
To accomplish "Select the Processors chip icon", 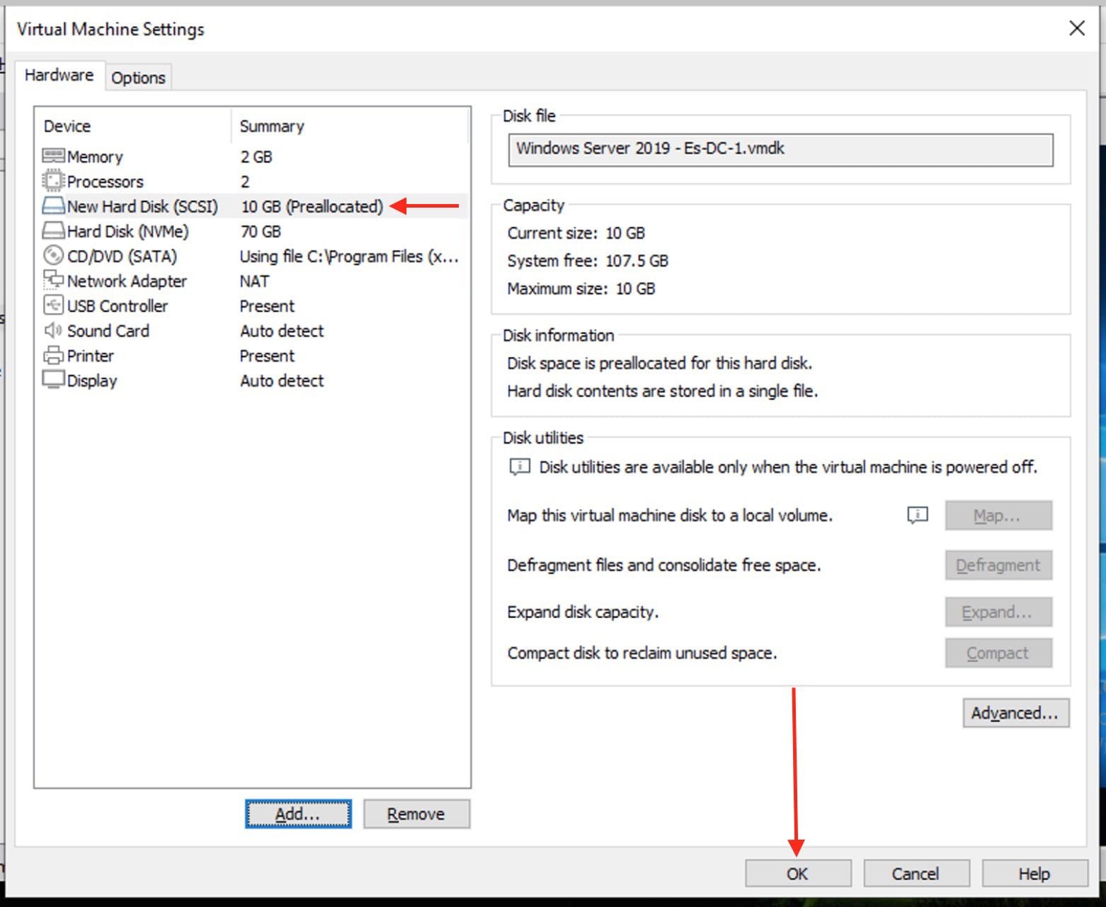I will point(53,181).
